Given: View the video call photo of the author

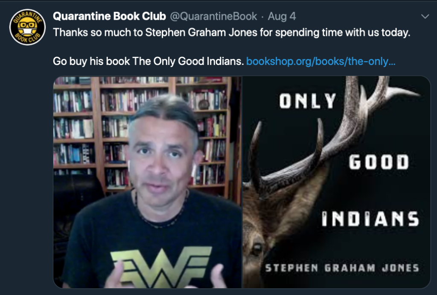Looking at the screenshot, I should click(x=147, y=182).
